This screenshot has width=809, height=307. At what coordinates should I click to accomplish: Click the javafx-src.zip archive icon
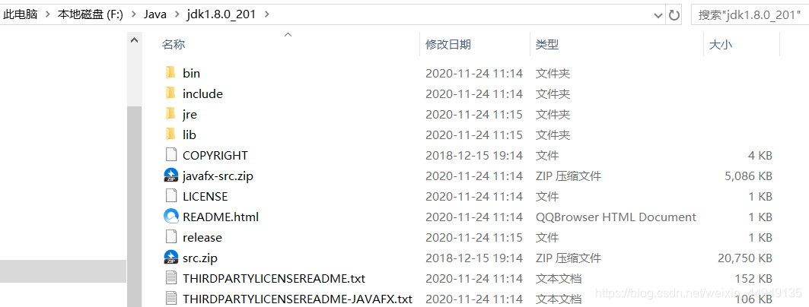click(x=170, y=176)
